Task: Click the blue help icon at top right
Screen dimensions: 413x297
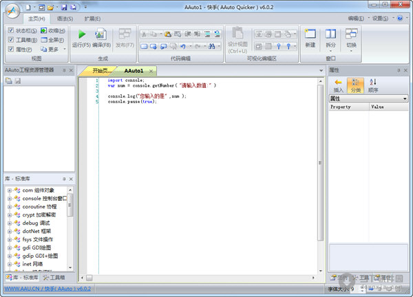Action: (x=400, y=18)
